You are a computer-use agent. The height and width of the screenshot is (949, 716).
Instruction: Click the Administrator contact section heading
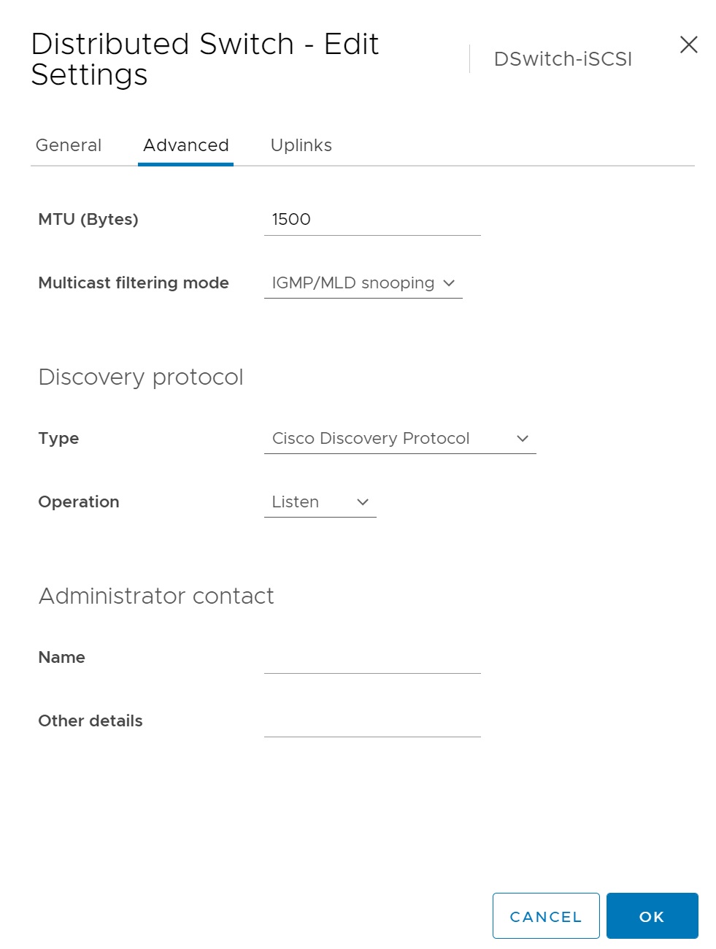[x=156, y=596]
